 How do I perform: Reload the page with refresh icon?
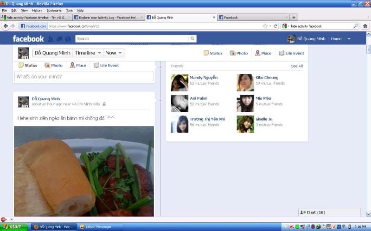tap(275, 26)
